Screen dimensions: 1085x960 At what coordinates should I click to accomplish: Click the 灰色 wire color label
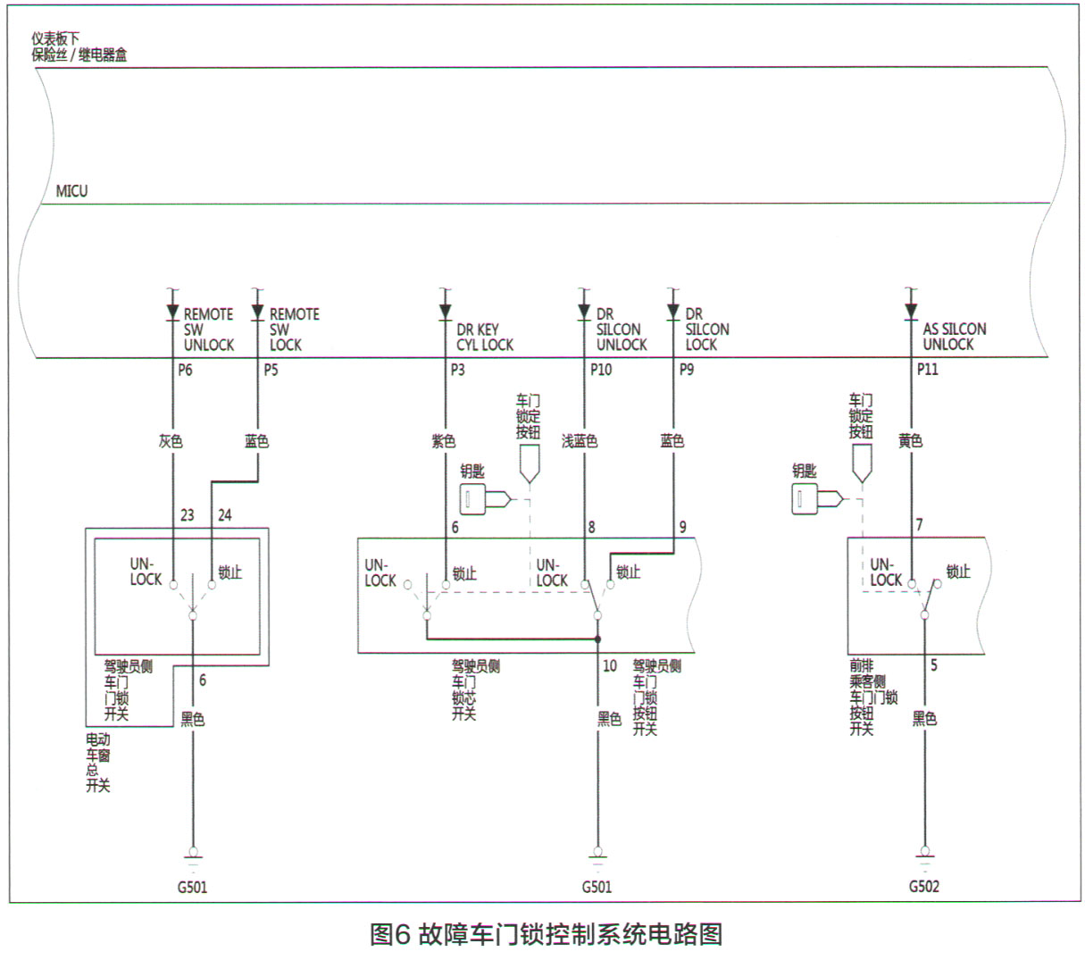[171, 440]
